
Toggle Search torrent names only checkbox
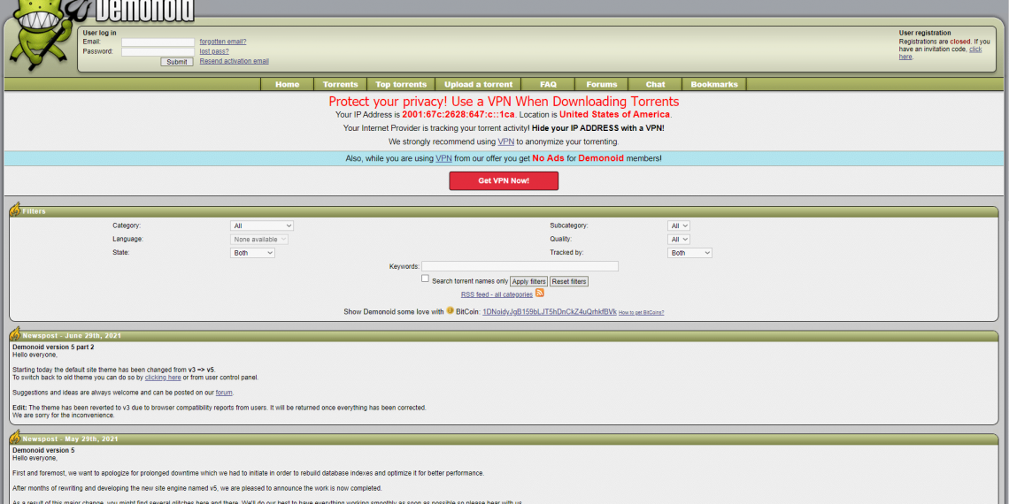tap(426, 279)
